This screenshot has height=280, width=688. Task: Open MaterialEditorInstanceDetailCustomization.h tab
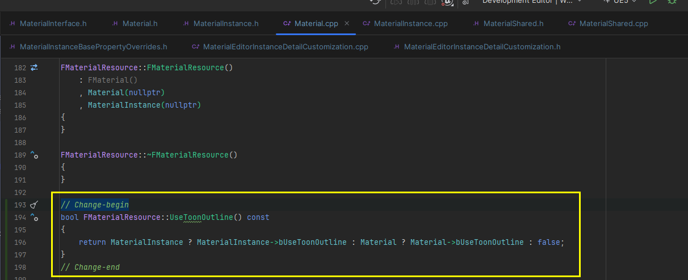(x=476, y=46)
